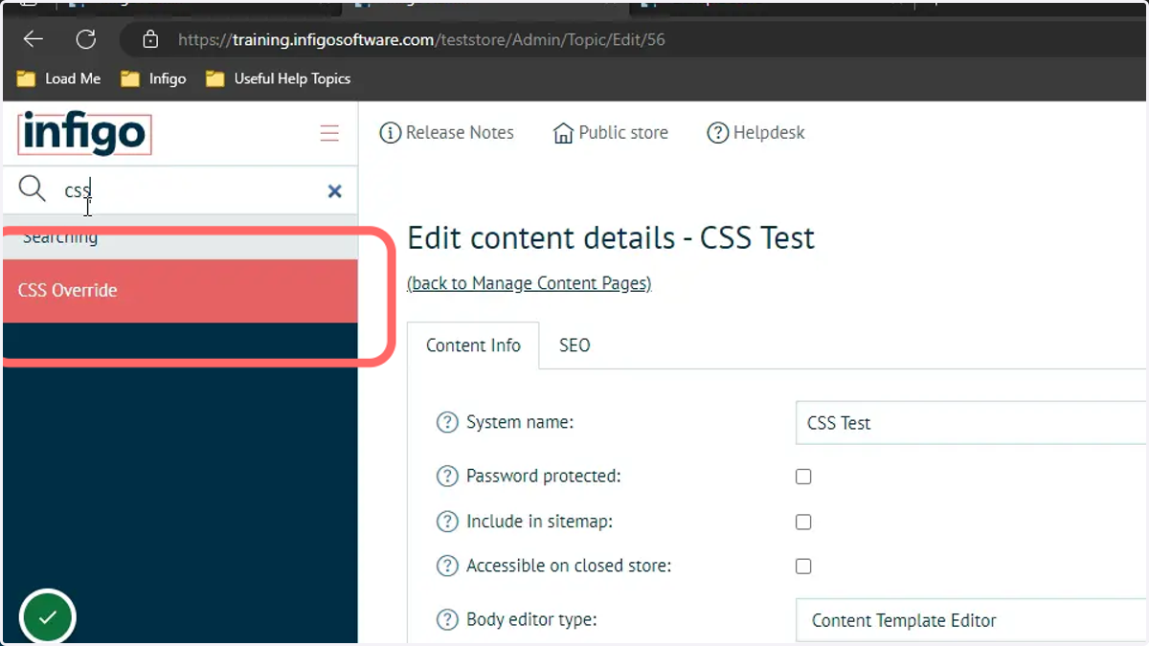Click the browser address bar URL
The image size is (1149, 646).
click(x=421, y=40)
